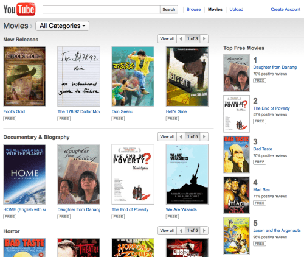The height and width of the screenshot is (257, 304).
Task: Click FREE badge under We Are Wizards
Action: pyautogui.click(x=172, y=217)
